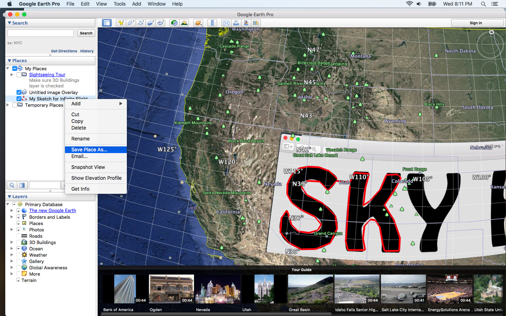Show historical imagery with the clock icon
506x316 pixels.
click(x=174, y=23)
